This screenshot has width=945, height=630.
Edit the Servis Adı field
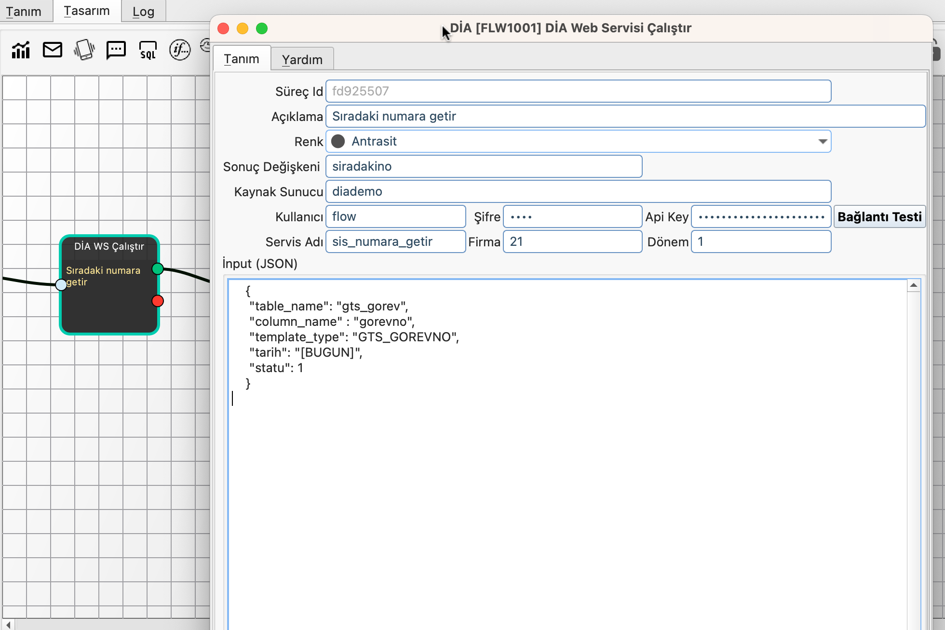pos(395,241)
